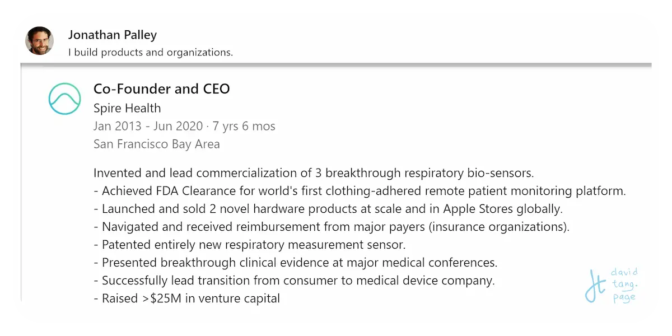
Task: Click the Co-Founder and CEO job title
Action: 162,88
